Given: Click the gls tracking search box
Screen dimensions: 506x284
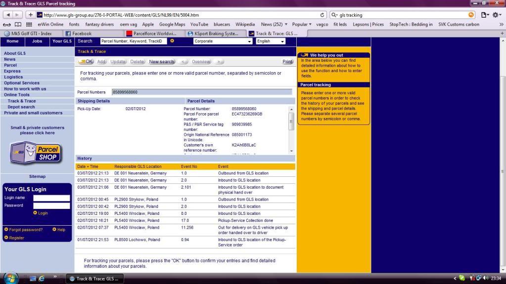Looking at the screenshot, I should point(403,15).
